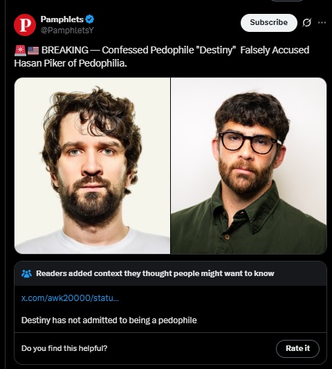Open the Grok slashed-circle icon beside Subscribe
The image size is (332, 369).
click(x=306, y=23)
